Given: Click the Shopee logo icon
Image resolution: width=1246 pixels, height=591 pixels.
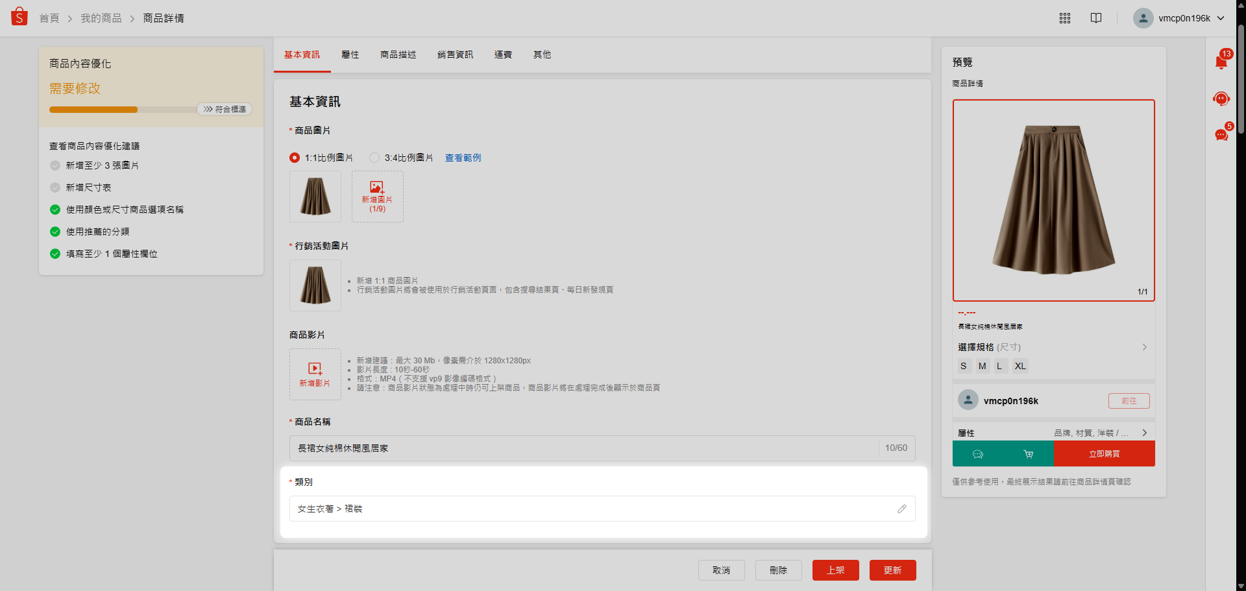Looking at the screenshot, I should pos(19,17).
